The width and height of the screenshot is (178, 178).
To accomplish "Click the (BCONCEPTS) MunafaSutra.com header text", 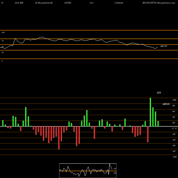I will (158, 3).
